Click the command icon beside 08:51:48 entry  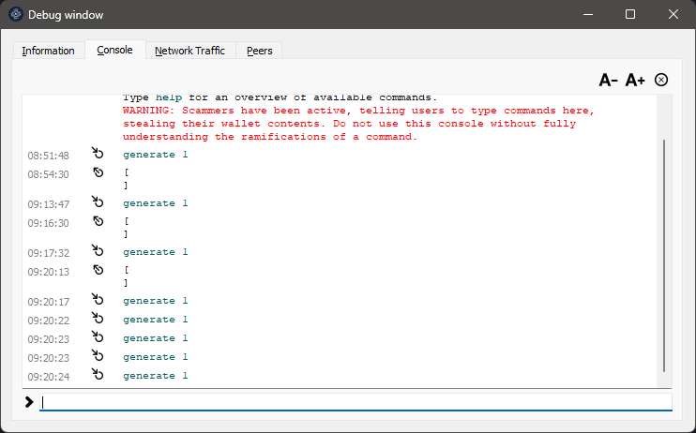(98, 154)
